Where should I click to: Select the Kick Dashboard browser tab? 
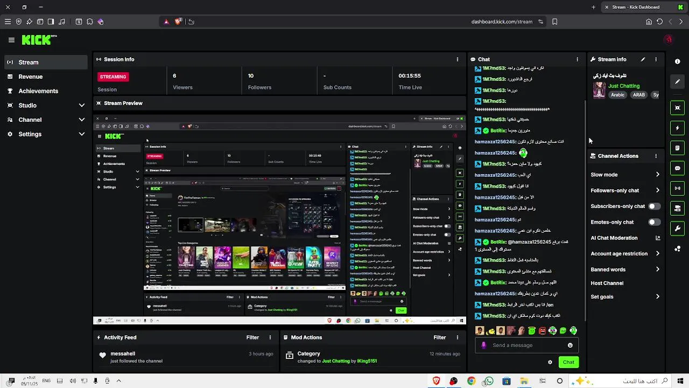point(643,7)
